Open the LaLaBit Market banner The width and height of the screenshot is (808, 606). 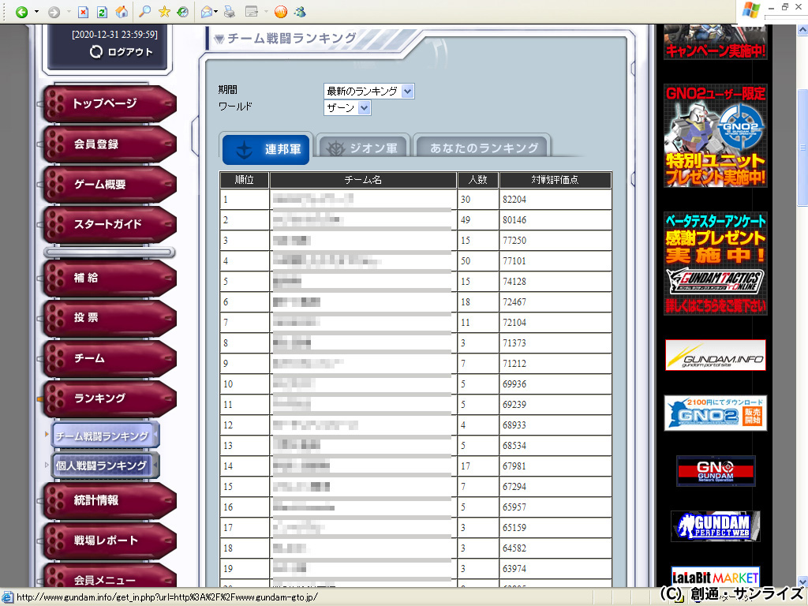[x=716, y=577]
